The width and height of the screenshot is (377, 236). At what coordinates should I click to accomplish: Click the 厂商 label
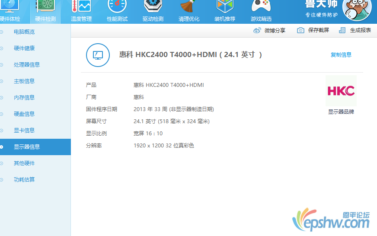91,97
